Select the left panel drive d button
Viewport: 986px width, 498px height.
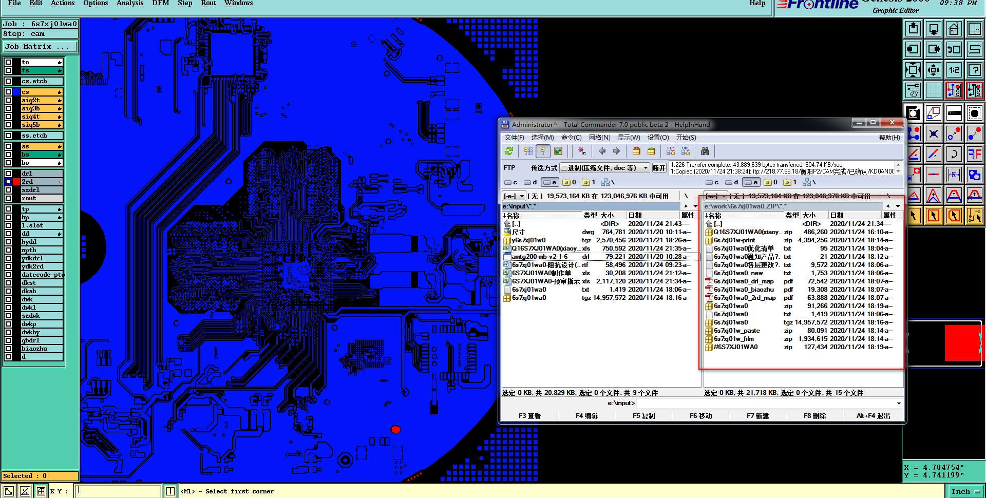point(530,182)
